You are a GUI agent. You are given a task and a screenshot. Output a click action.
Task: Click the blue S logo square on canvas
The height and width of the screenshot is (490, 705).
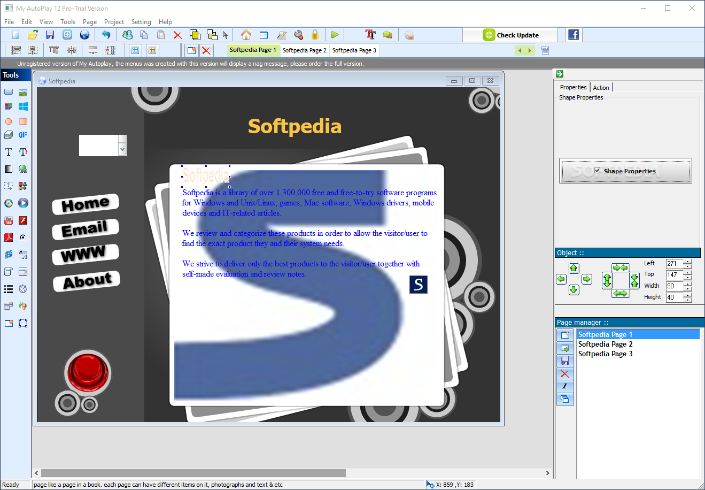[419, 285]
